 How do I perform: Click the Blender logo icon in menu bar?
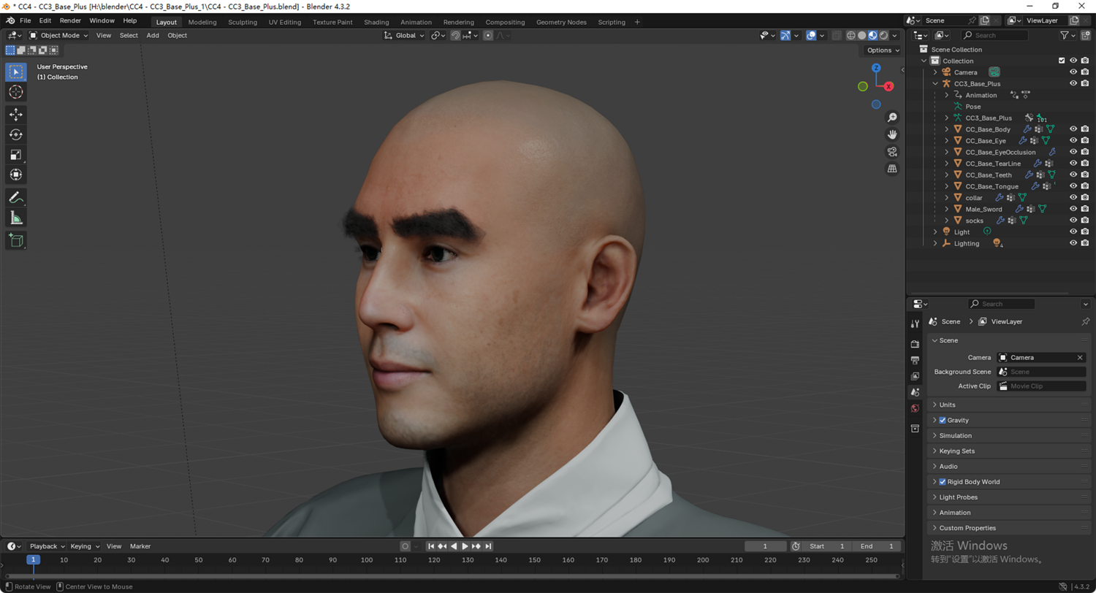[9, 21]
